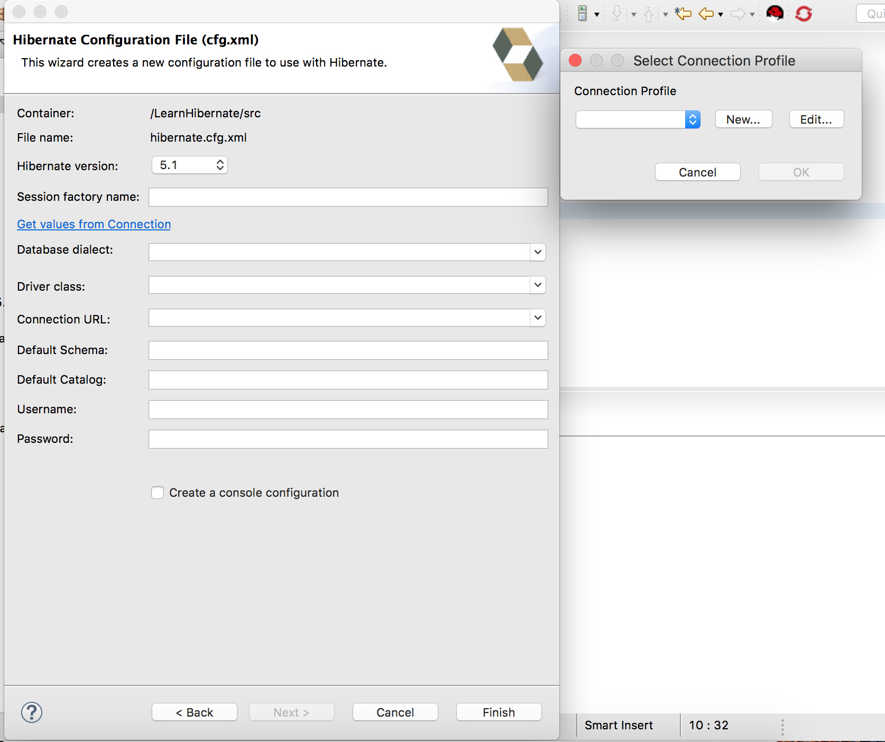Expand the Connection URL dropdown
The image size is (885, 742).
click(538, 318)
